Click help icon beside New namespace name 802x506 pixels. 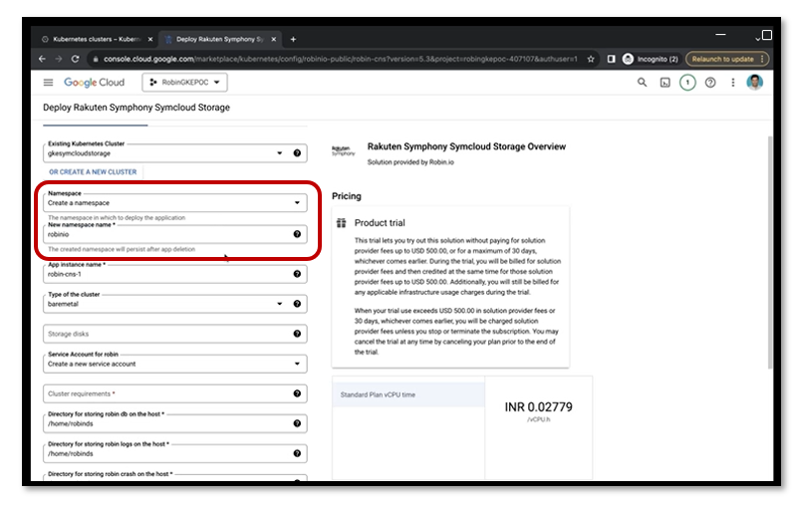tap(297, 234)
